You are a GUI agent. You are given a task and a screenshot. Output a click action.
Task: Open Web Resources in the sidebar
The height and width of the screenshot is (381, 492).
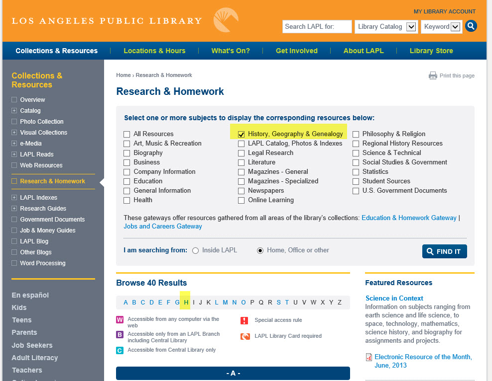(x=41, y=165)
